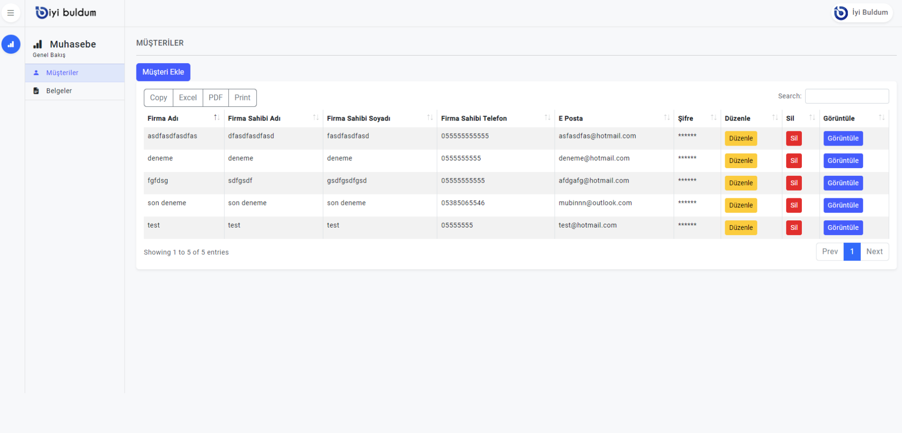Open Belgeler in the sidebar

(59, 91)
